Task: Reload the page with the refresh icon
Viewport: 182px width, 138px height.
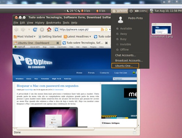Action: click(35, 30)
